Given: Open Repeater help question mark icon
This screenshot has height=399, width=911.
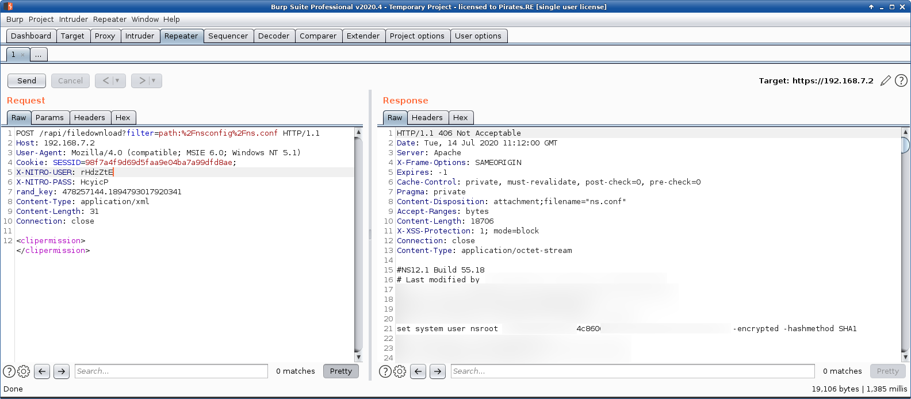Looking at the screenshot, I should [901, 80].
